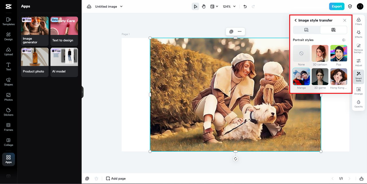Apply the Manga portrait style
This screenshot has height=184, width=367.
(301, 77)
